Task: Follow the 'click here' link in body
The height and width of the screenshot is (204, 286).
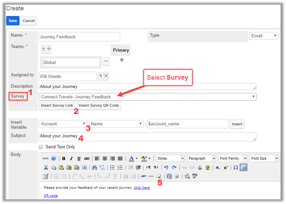Action: tap(141, 188)
